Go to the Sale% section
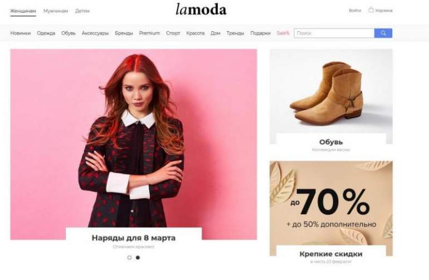Screen dimensions: 429x280 click(283, 33)
